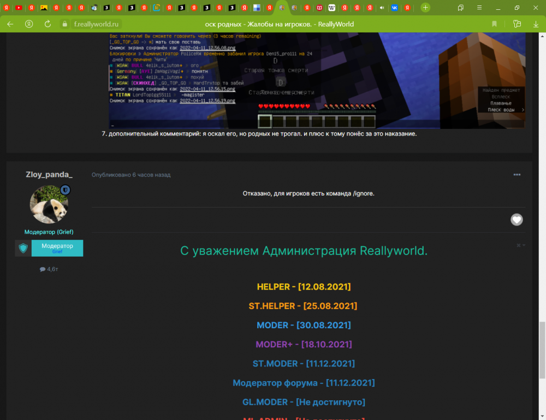
Task: Click the scrollbar up arrow
Action: click(x=542, y=36)
